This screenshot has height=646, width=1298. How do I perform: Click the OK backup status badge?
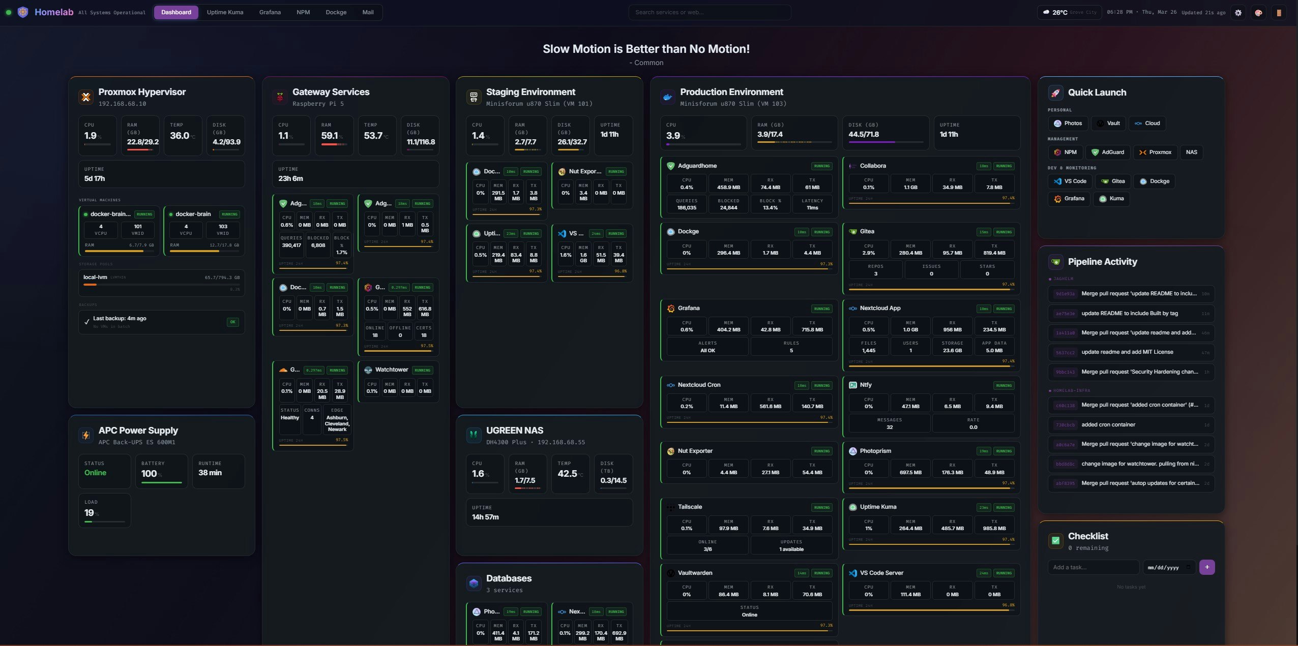[x=232, y=322]
